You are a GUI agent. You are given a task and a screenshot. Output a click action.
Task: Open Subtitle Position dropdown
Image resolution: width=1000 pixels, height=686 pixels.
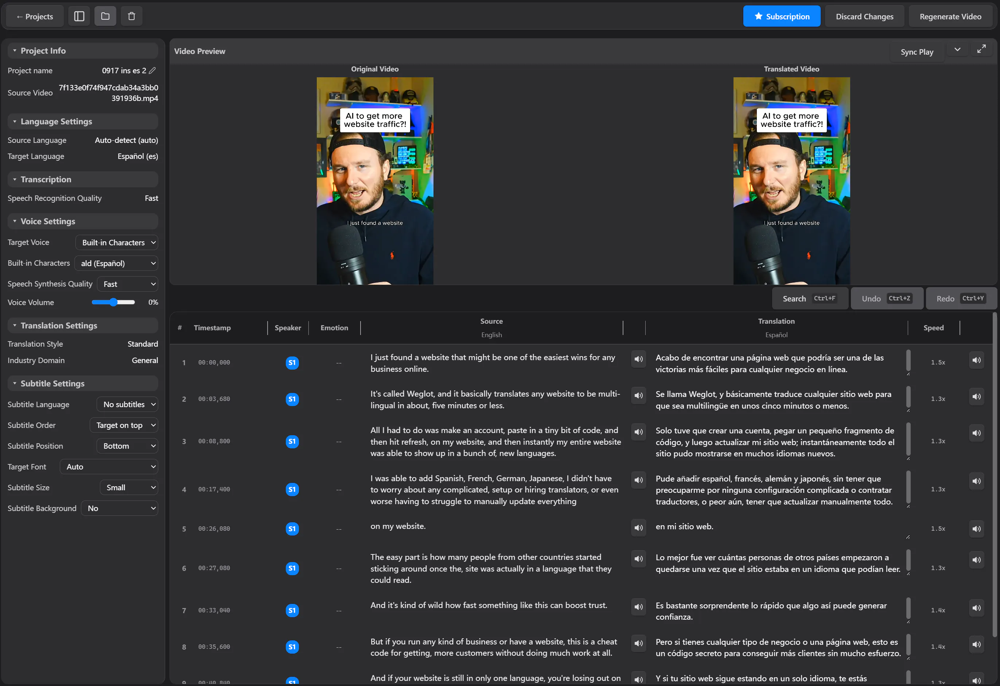[127, 446]
